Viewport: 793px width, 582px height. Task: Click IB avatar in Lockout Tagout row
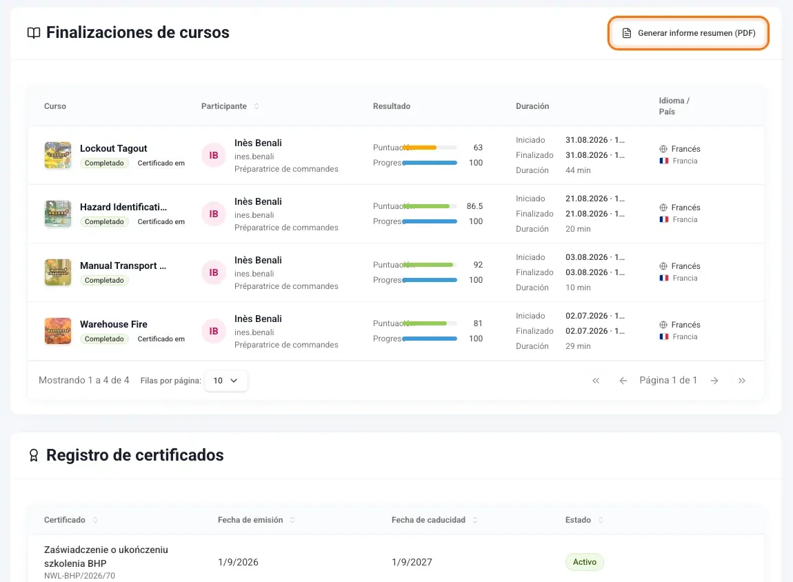(x=214, y=155)
